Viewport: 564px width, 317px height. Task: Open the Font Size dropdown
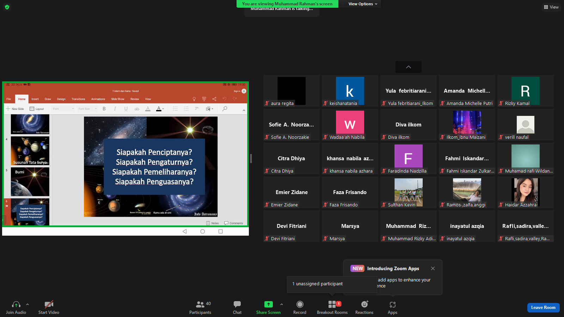coord(87,109)
